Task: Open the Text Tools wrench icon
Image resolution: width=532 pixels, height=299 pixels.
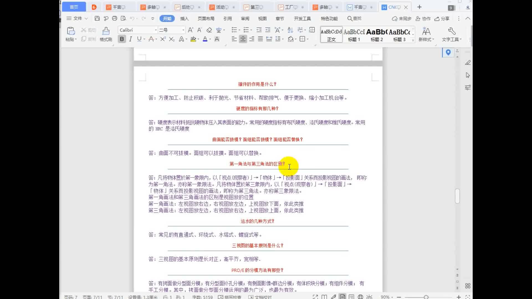Action: [452, 31]
